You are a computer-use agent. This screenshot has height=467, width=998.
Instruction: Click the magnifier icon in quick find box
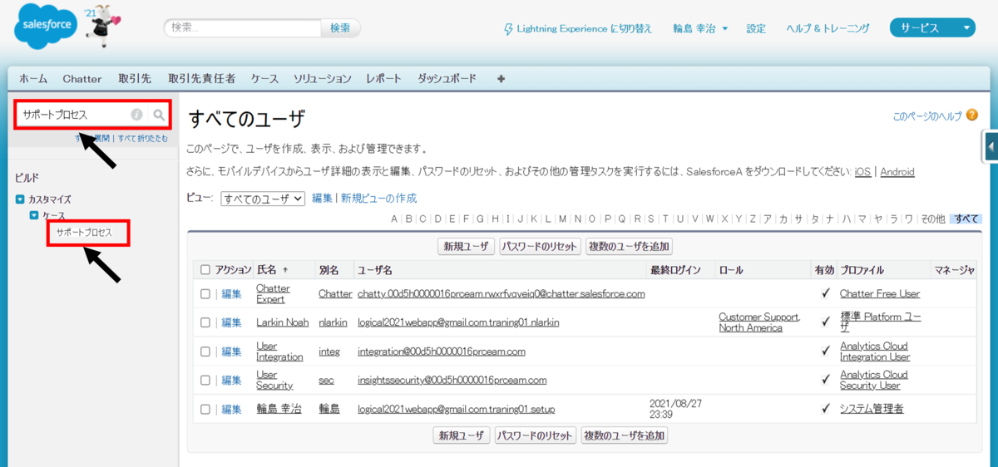pyautogui.click(x=159, y=115)
